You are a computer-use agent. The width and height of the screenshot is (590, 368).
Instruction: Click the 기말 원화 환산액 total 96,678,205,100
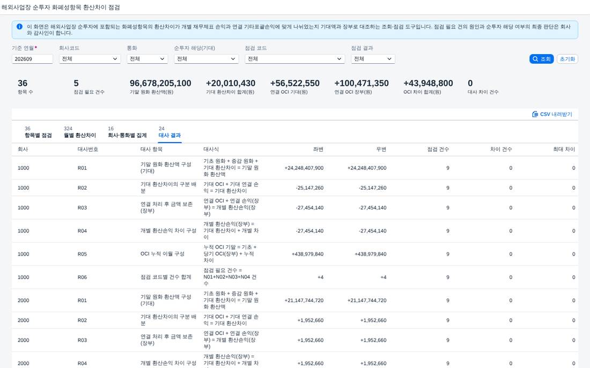point(160,83)
